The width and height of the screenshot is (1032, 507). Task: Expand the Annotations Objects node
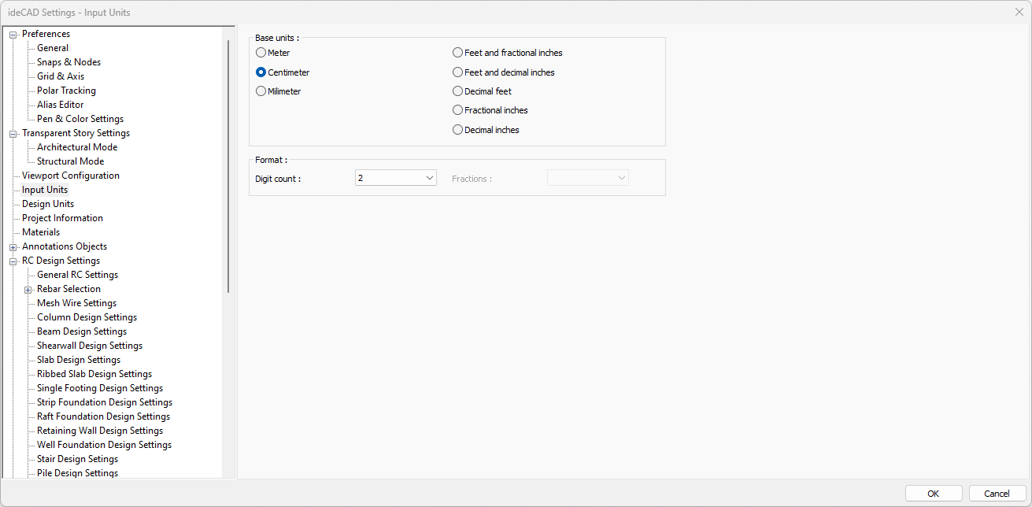pyautogui.click(x=13, y=247)
